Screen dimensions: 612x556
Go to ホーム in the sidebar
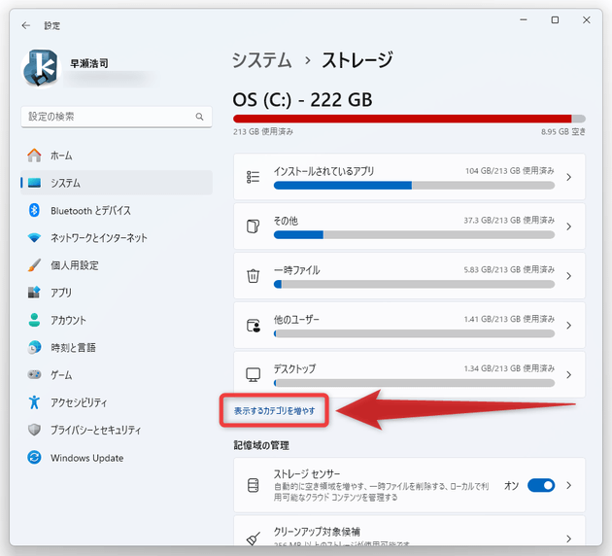[x=117, y=156]
